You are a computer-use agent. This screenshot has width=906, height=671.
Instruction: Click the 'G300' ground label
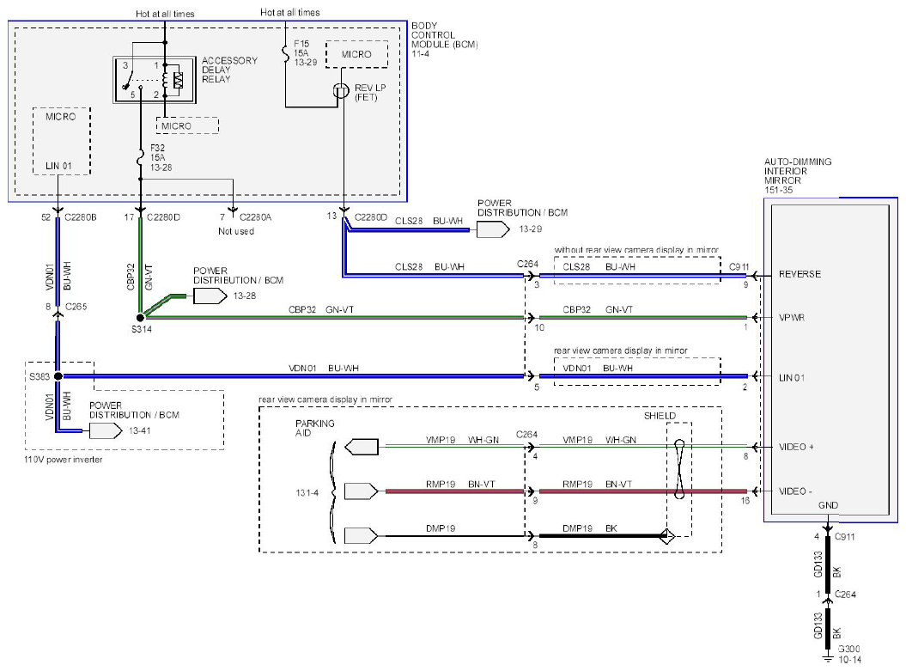[x=848, y=649]
